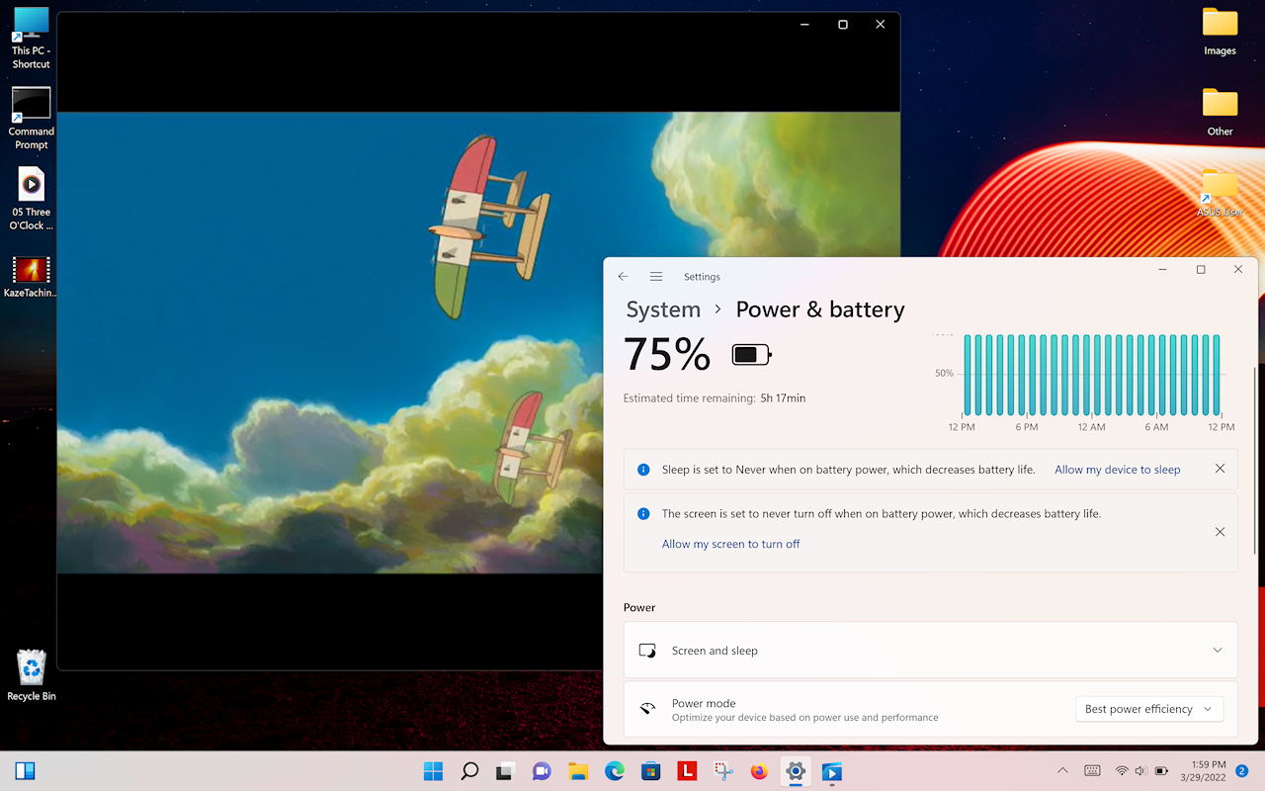
Task: Open the Settings hamburger navigation menu
Action: pos(656,277)
